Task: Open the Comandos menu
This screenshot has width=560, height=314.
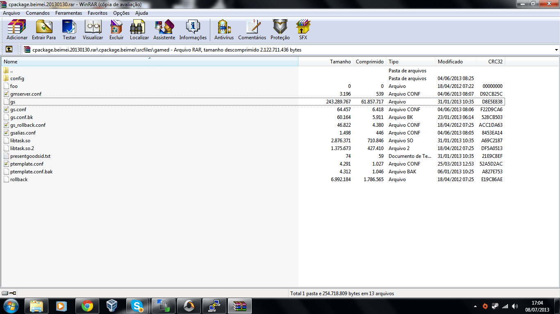Action: tap(38, 13)
